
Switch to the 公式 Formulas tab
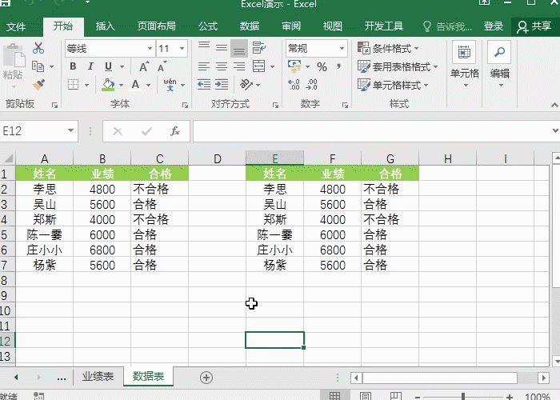pyautogui.click(x=208, y=26)
